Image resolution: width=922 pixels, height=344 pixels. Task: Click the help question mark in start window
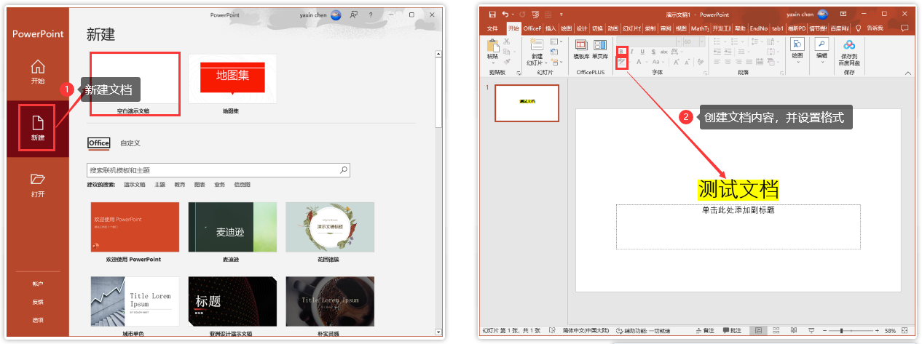point(371,15)
